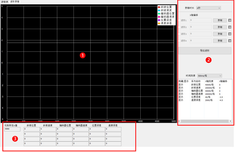Click the X轴偏移 input field for 波形2
This screenshot has width=235, height=153.
201,27
